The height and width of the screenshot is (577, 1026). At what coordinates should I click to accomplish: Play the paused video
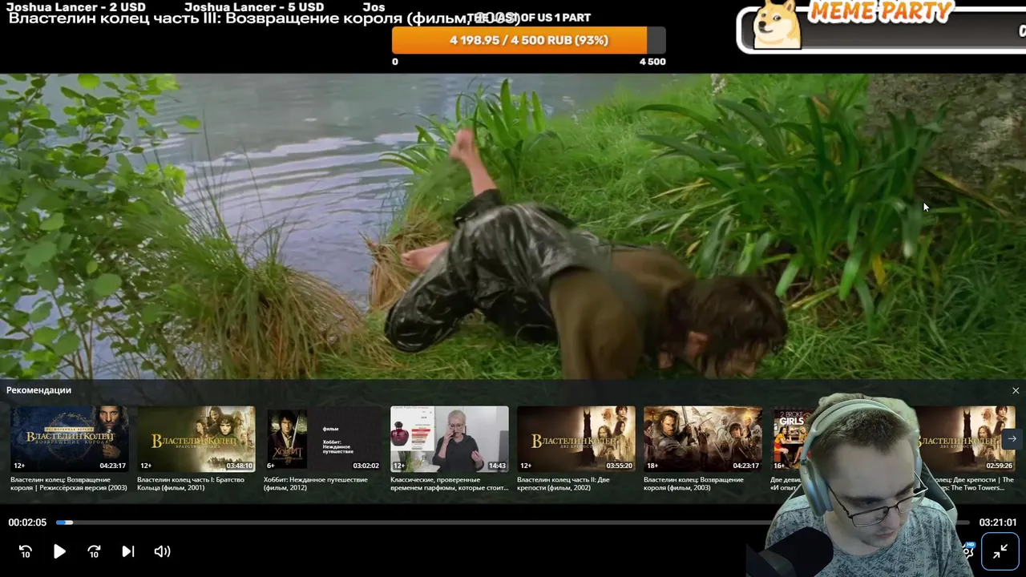(x=59, y=551)
